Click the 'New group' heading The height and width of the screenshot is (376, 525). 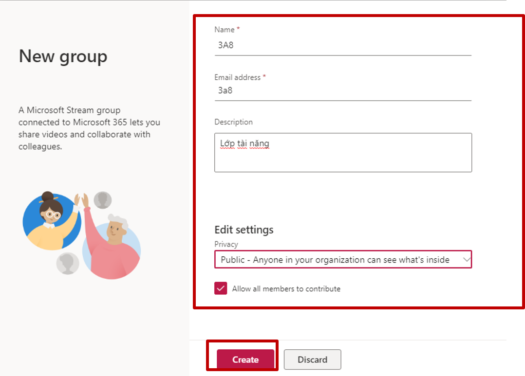pyautogui.click(x=63, y=56)
